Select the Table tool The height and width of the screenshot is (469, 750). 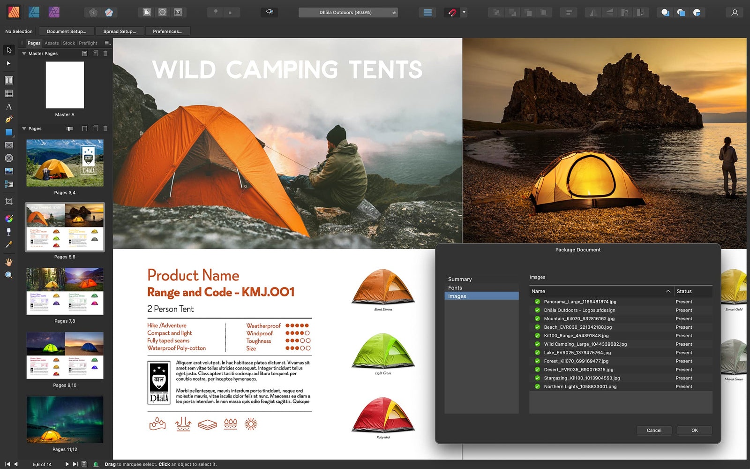tap(9, 94)
